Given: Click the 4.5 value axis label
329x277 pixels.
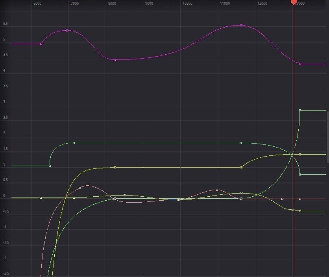Looking at the screenshot, I should 6,55.
